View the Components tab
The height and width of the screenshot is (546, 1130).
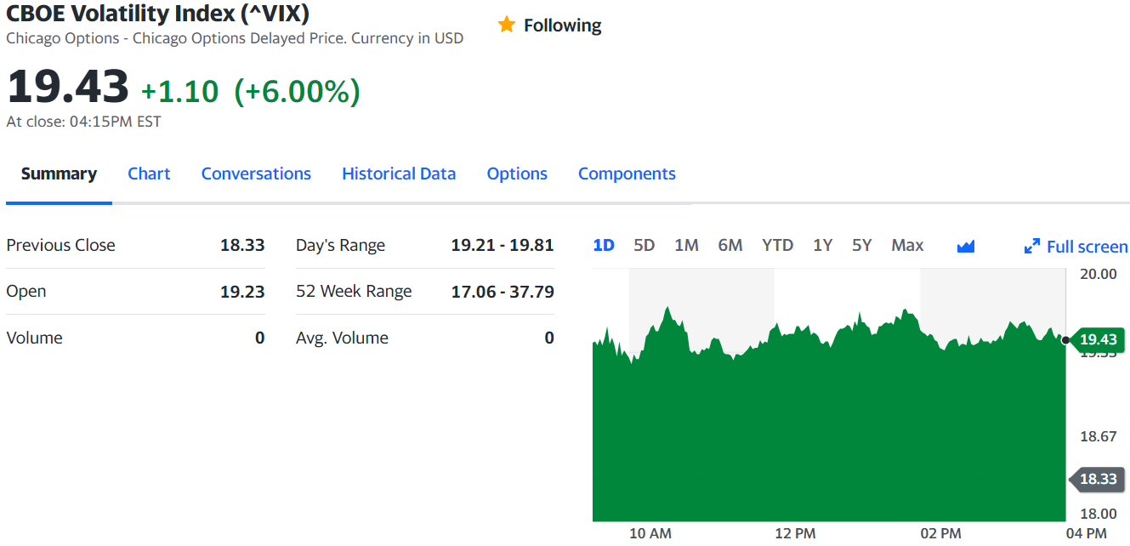627,173
